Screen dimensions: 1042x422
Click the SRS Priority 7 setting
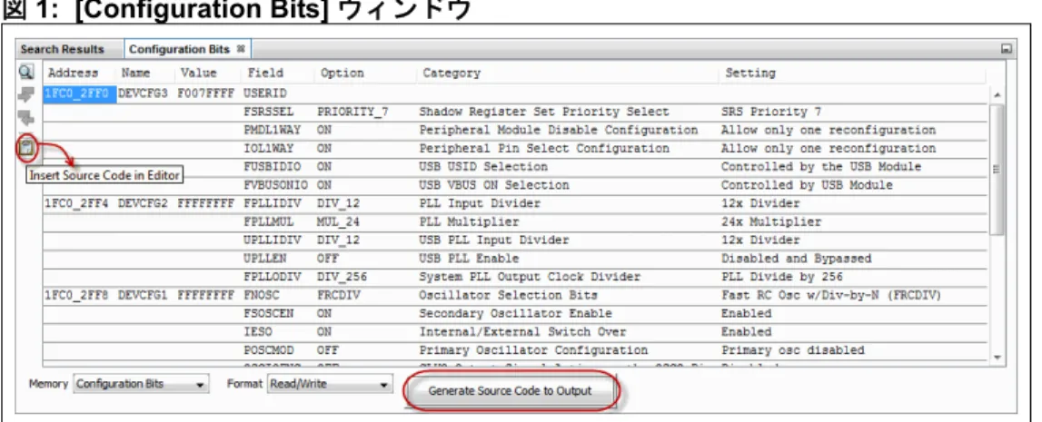771,112
